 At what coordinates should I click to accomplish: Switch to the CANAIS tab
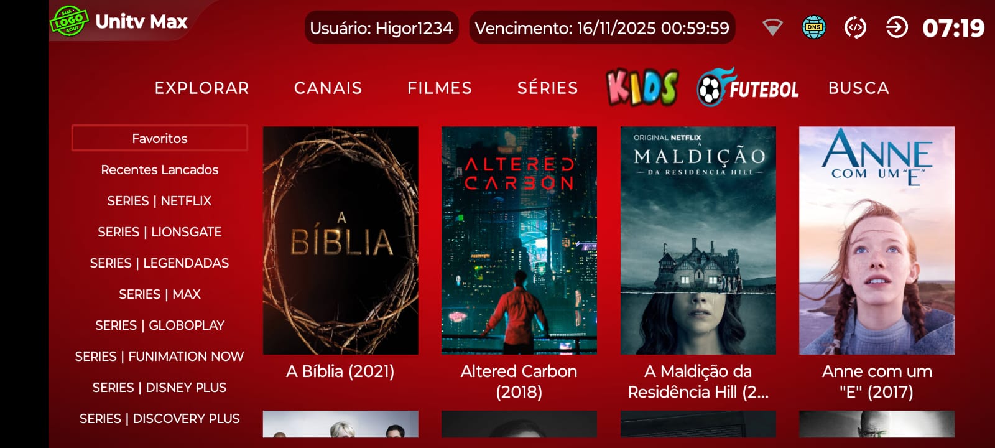click(x=328, y=88)
